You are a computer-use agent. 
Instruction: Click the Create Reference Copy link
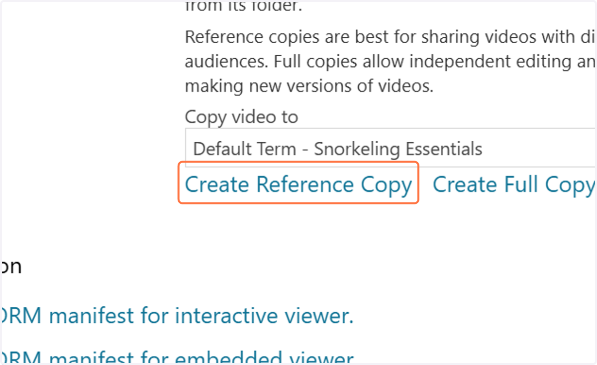(298, 184)
